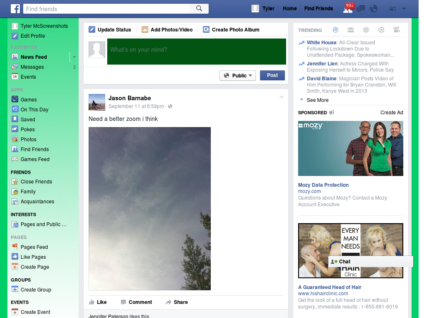This screenshot has height=318, width=424.
Task: Switch to the Add Photos/Video tab
Action: coord(168,29)
